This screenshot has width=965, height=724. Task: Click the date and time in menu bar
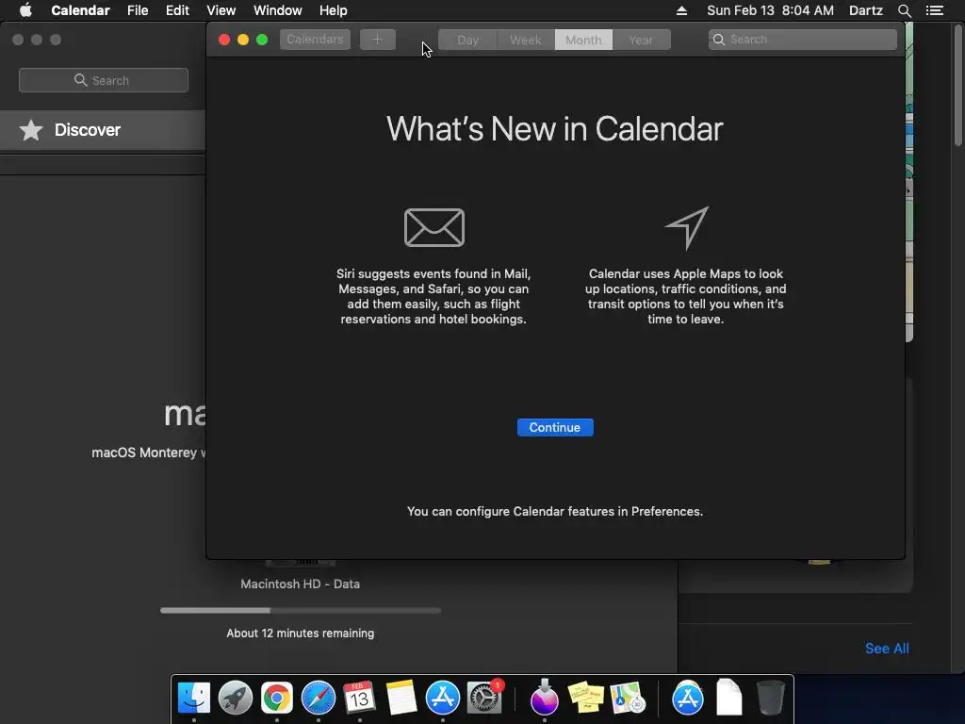[x=770, y=10]
